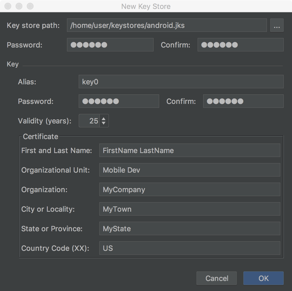Click the Country Code field with US
The height and width of the screenshot is (291, 292).
click(x=190, y=248)
